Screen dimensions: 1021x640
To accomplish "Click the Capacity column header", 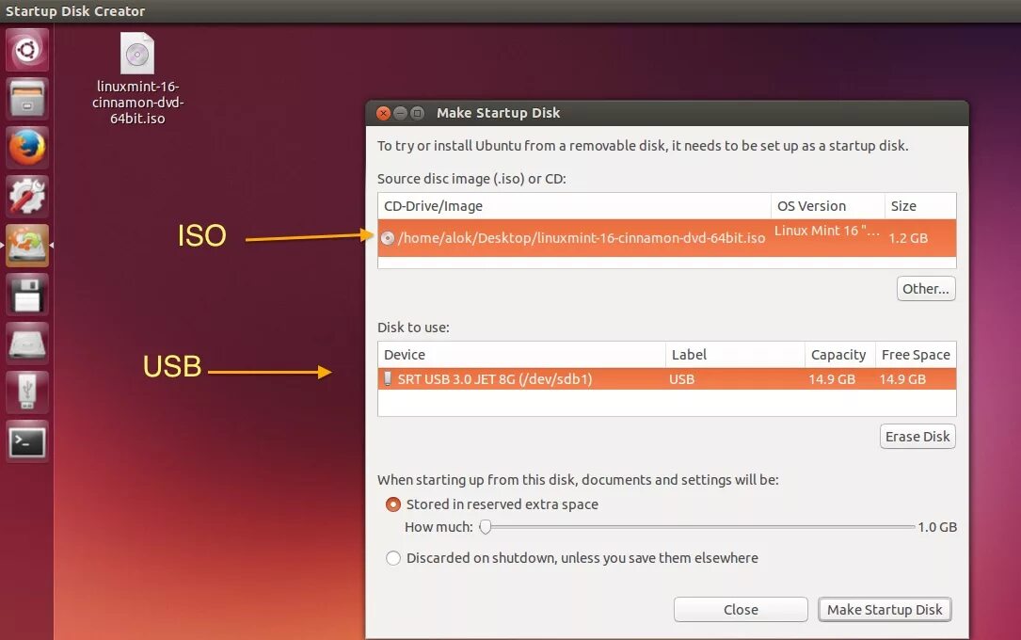I will pyautogui.click(x=840, y=355).
